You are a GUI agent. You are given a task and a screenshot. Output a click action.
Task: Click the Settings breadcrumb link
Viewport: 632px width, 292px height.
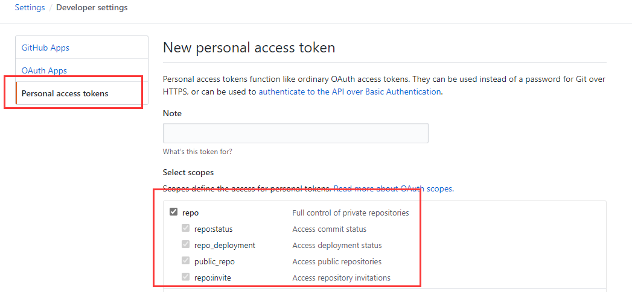click(x=30, y=8)
